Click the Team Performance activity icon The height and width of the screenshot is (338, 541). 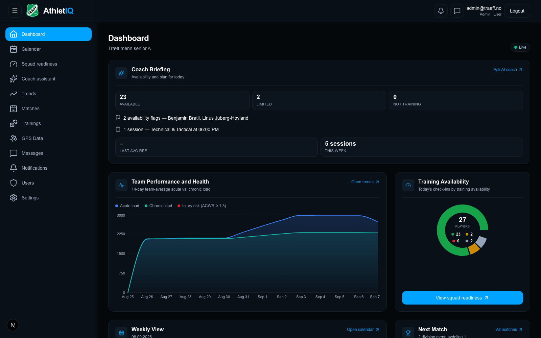[x=121, y=185]
